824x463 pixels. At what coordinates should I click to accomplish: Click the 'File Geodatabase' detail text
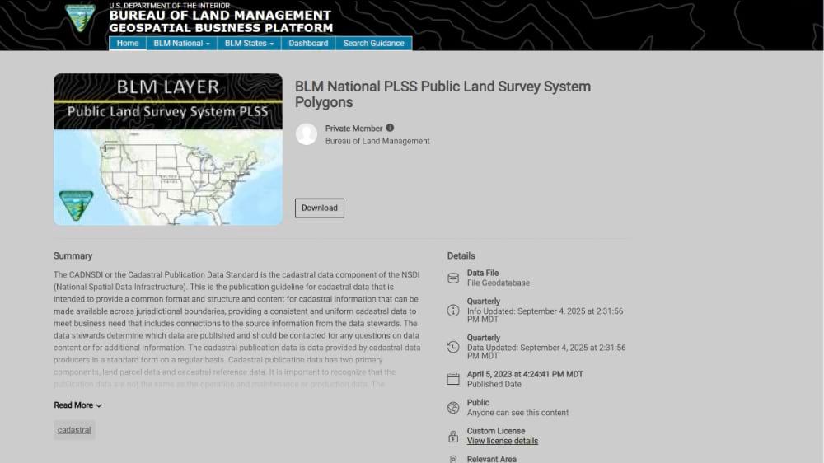click(499, 283)
